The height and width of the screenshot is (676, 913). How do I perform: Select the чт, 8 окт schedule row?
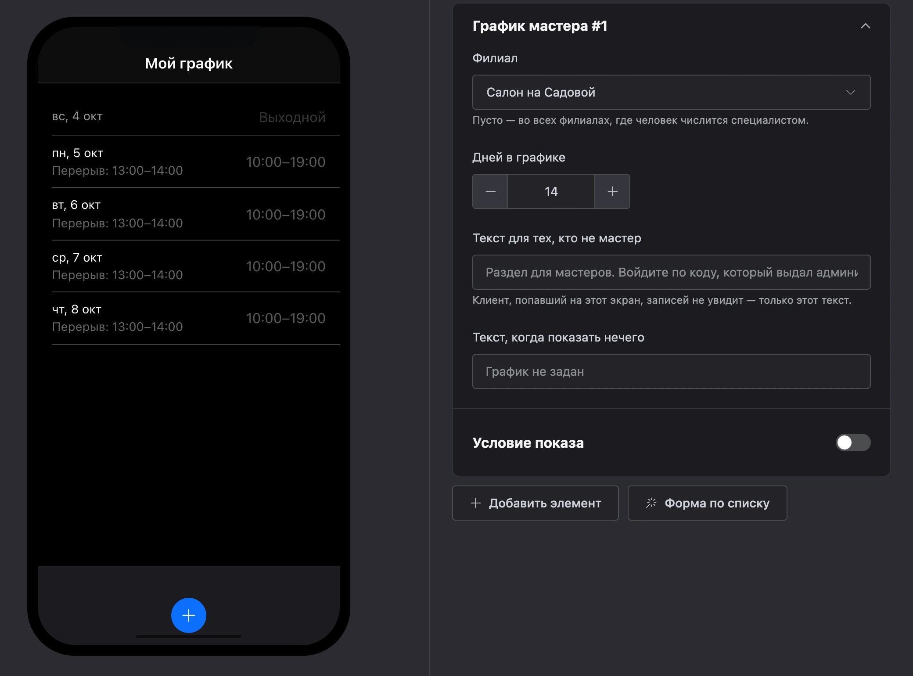pyautogui.click(x=189, y=318)
